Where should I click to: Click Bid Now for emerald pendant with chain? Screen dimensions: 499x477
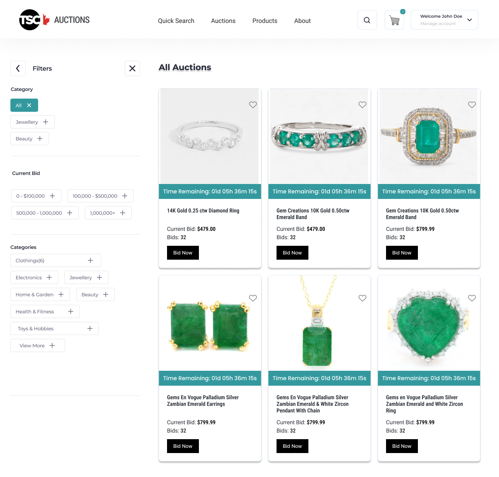point(292,446)
